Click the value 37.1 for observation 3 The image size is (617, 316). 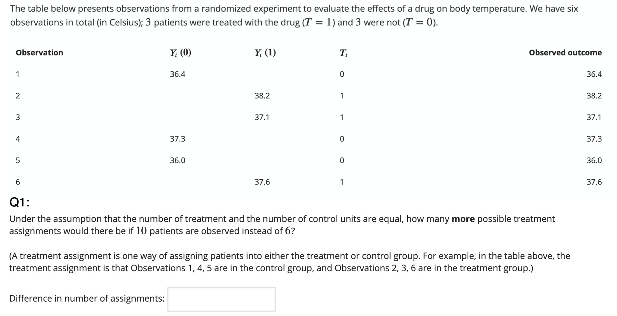coord(261,117)
